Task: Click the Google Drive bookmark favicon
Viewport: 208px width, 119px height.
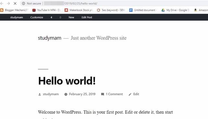Action: pyautogui.click(x=163, y=10)
